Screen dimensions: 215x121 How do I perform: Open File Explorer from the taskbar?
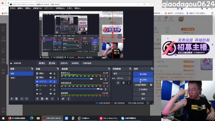(38, 118)
